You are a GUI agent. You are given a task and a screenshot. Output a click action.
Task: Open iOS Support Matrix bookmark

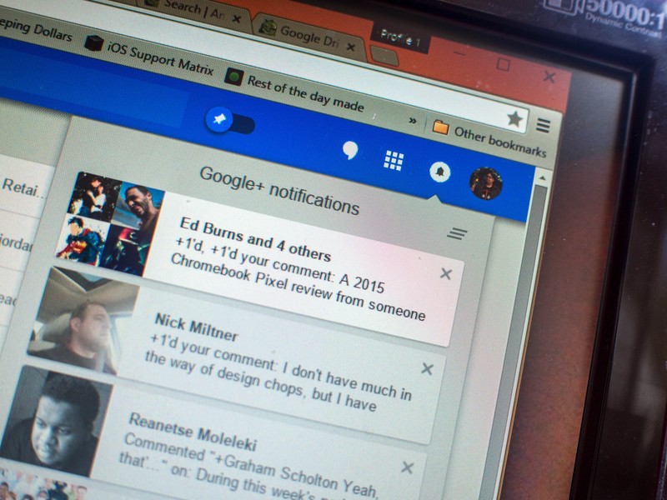tap(149, 56)
